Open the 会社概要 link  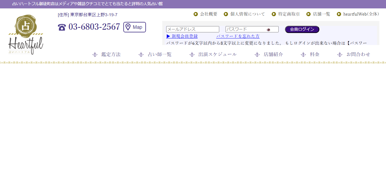pyautogui.click(x=209, y=14)
